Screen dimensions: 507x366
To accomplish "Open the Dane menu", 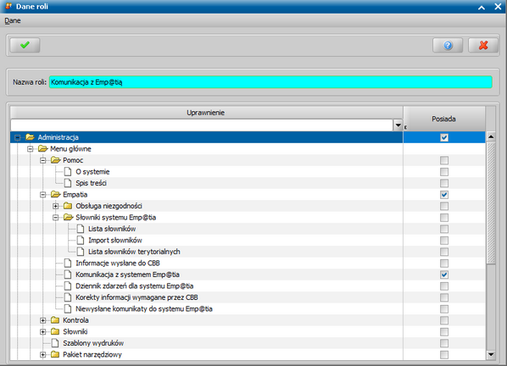I will pyautogui.click(x=13, y=20).
